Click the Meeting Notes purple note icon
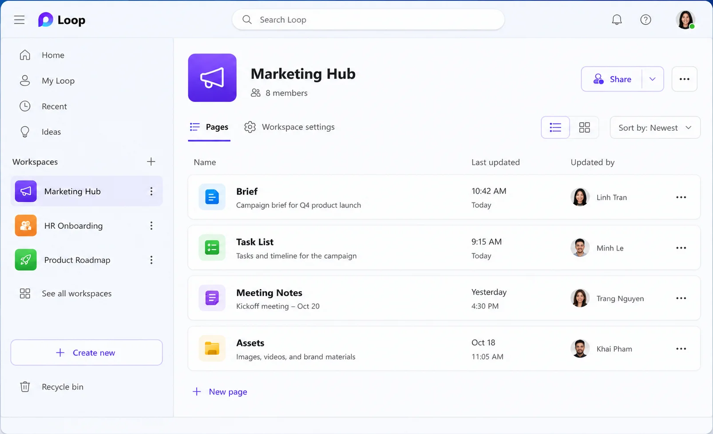The image size is (713, 434). 212,298
